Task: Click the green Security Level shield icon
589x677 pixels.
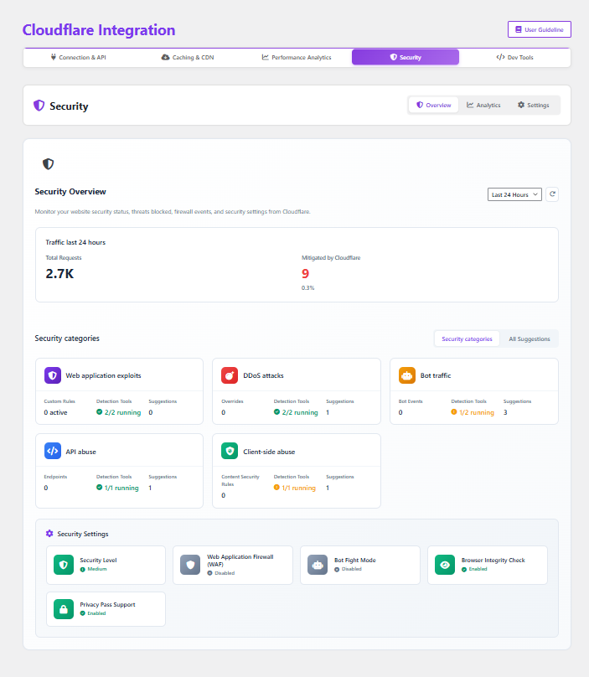Action: click(64, 565)
